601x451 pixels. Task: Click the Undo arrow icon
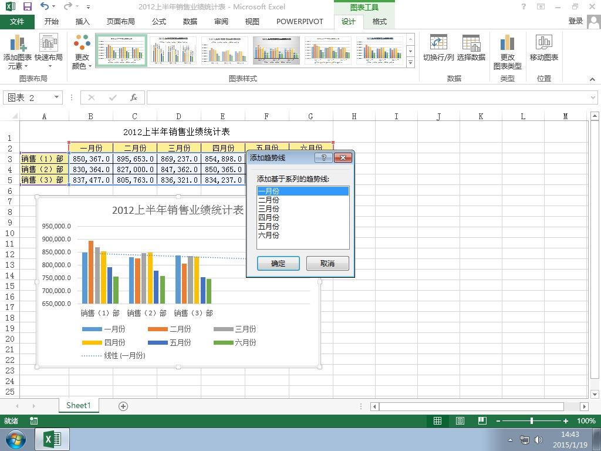click(x=45, y=6)
